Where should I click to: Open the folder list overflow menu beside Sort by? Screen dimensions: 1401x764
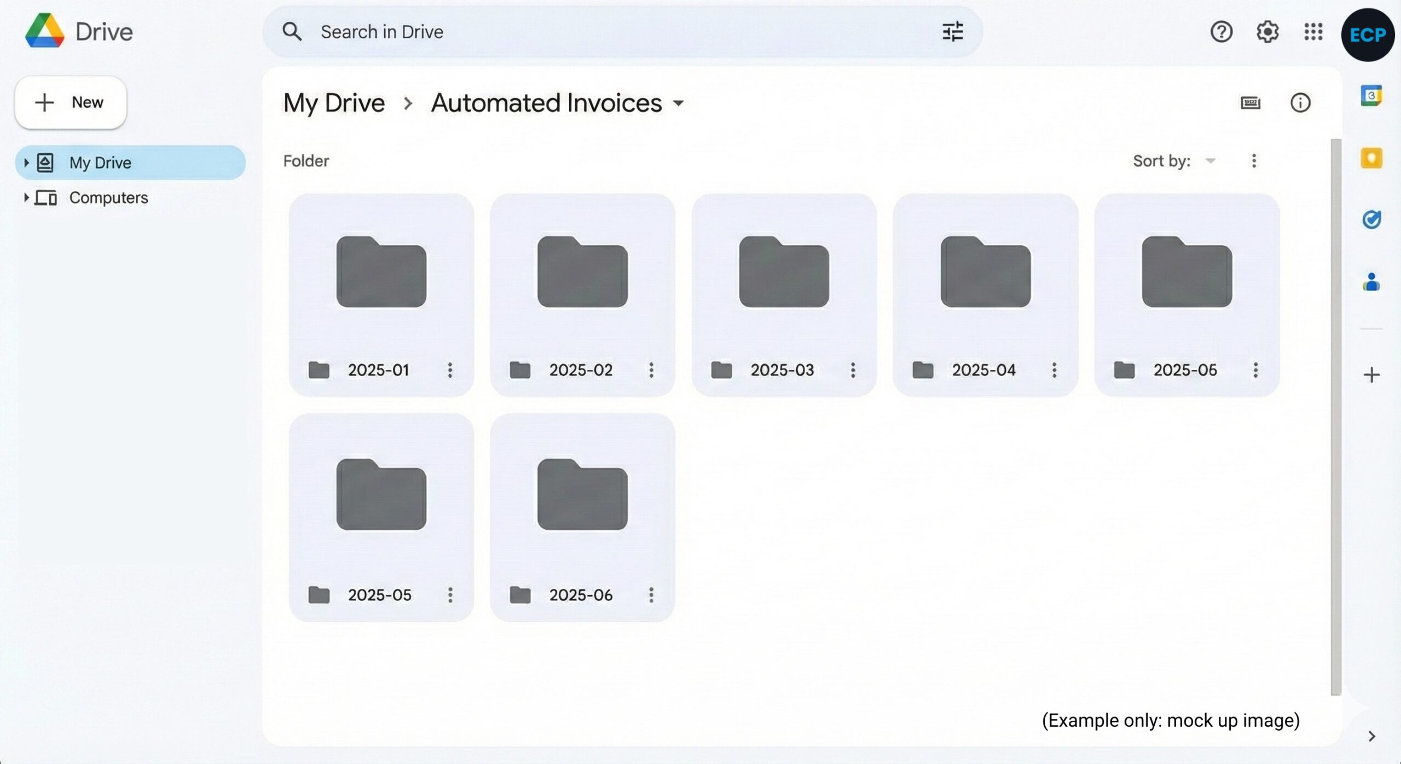point(1253,160)
